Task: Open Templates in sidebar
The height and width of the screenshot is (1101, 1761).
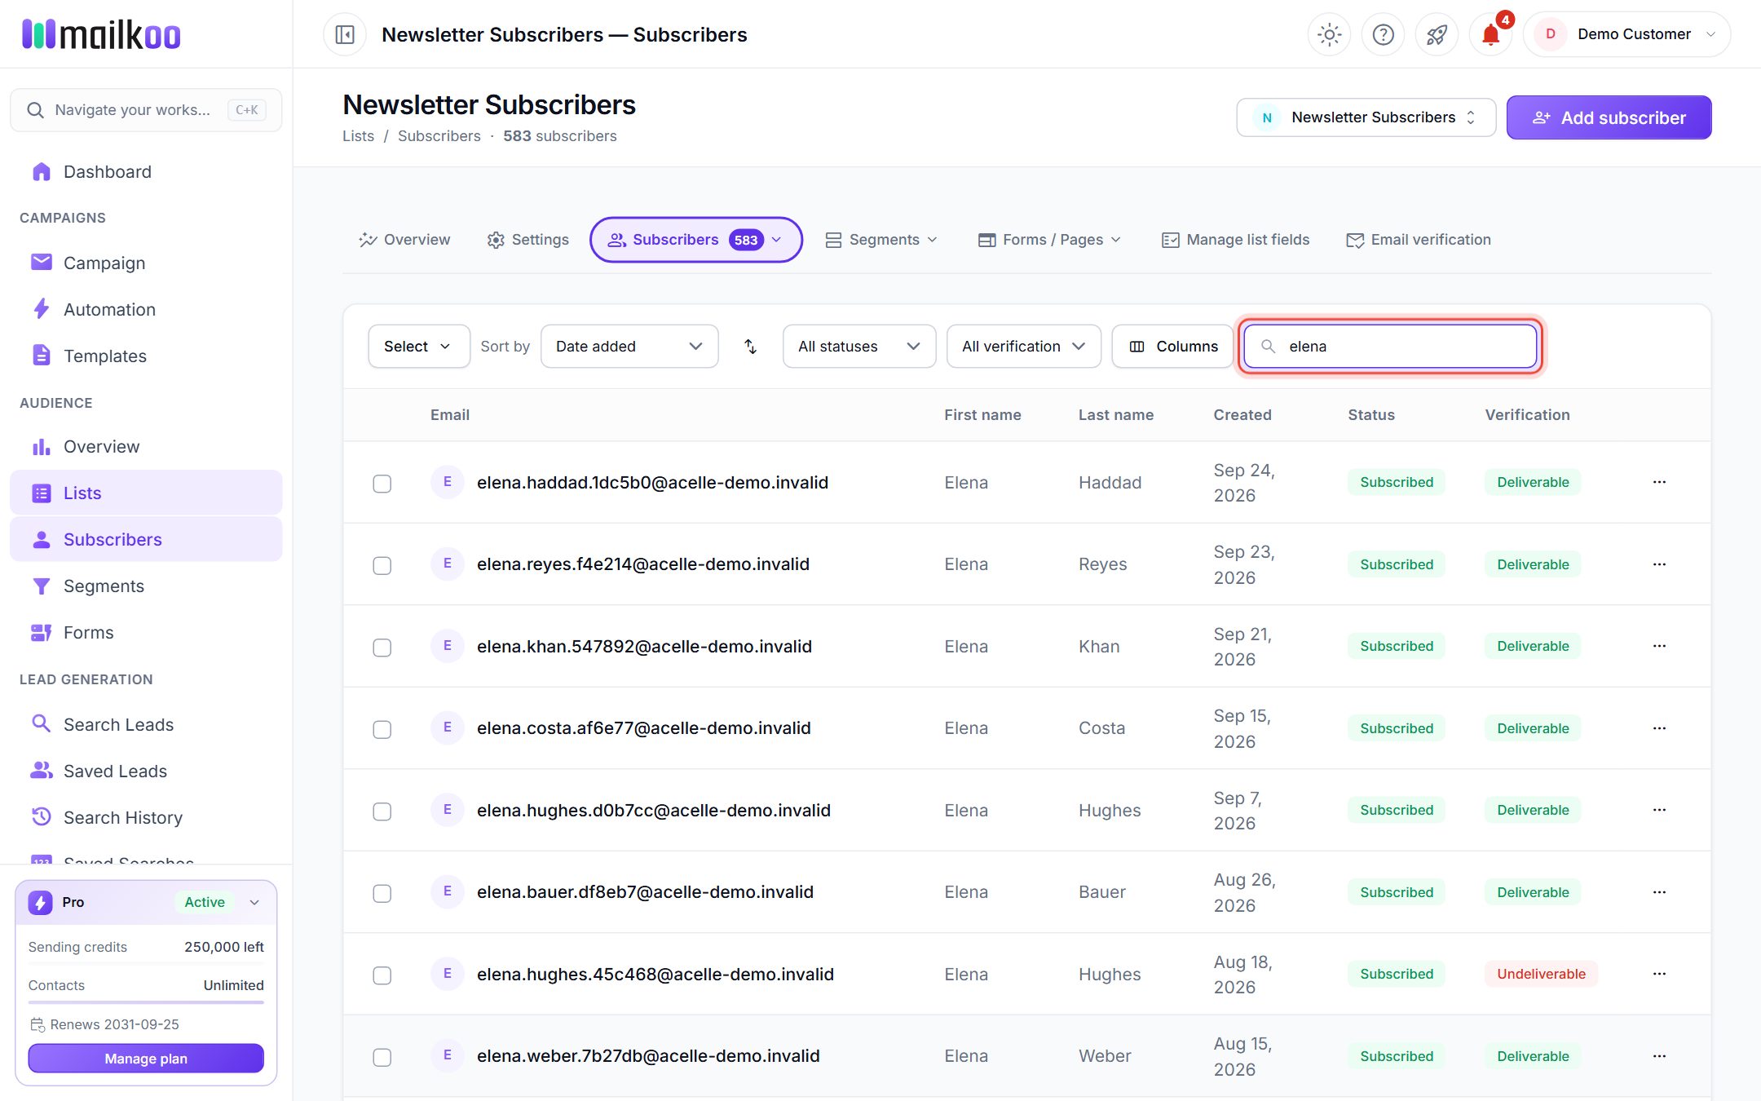Action: [146, 356]
